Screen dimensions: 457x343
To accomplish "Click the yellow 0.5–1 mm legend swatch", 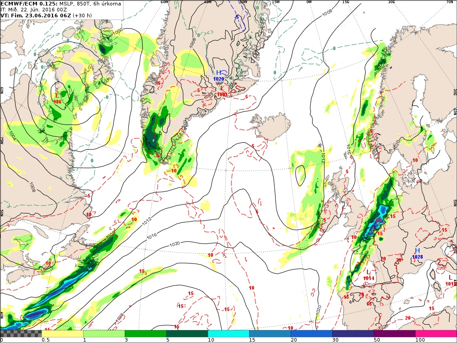I will pyautogui.click(x=62, y=333).
